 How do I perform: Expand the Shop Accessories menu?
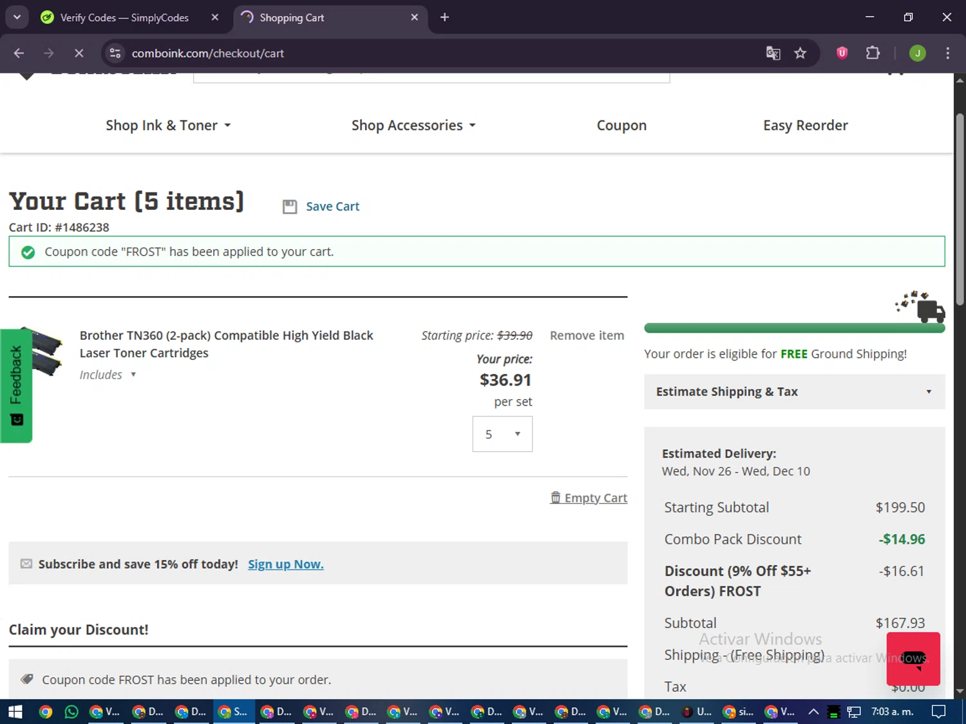point(413,125)
